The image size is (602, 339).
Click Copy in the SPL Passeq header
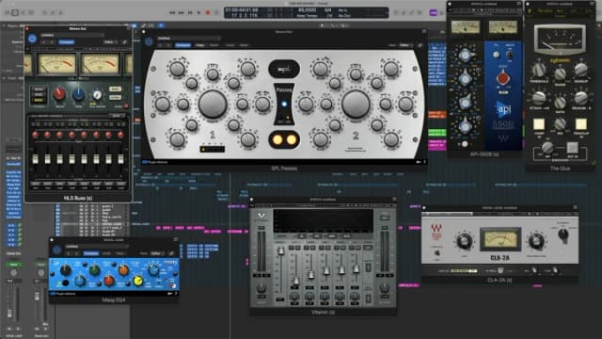pyautogui.click(x=200, y=45)
